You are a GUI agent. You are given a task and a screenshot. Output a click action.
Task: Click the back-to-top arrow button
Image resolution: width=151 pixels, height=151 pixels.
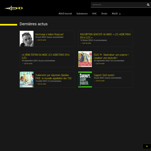pos(147,146)
